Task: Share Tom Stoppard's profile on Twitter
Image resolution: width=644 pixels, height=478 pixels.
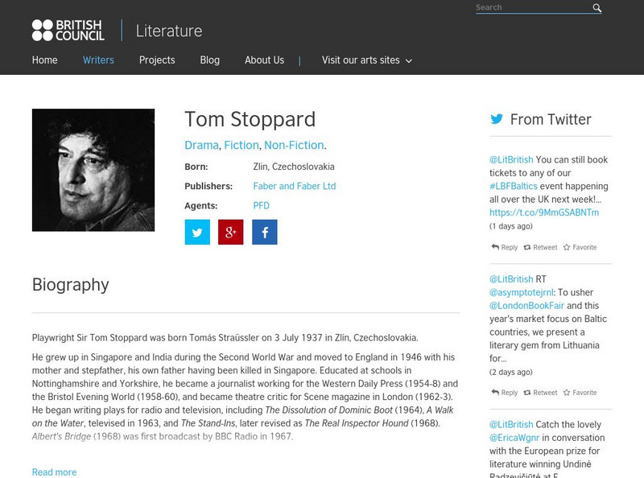Action: click(197, 233)
